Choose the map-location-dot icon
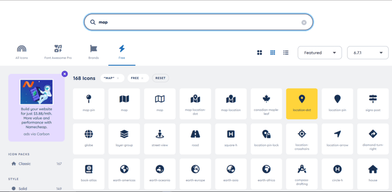Screen dimensions: 392x192 (195, 104)
